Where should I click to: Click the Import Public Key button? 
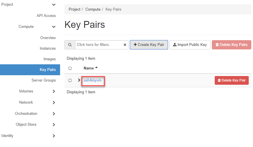190,45
